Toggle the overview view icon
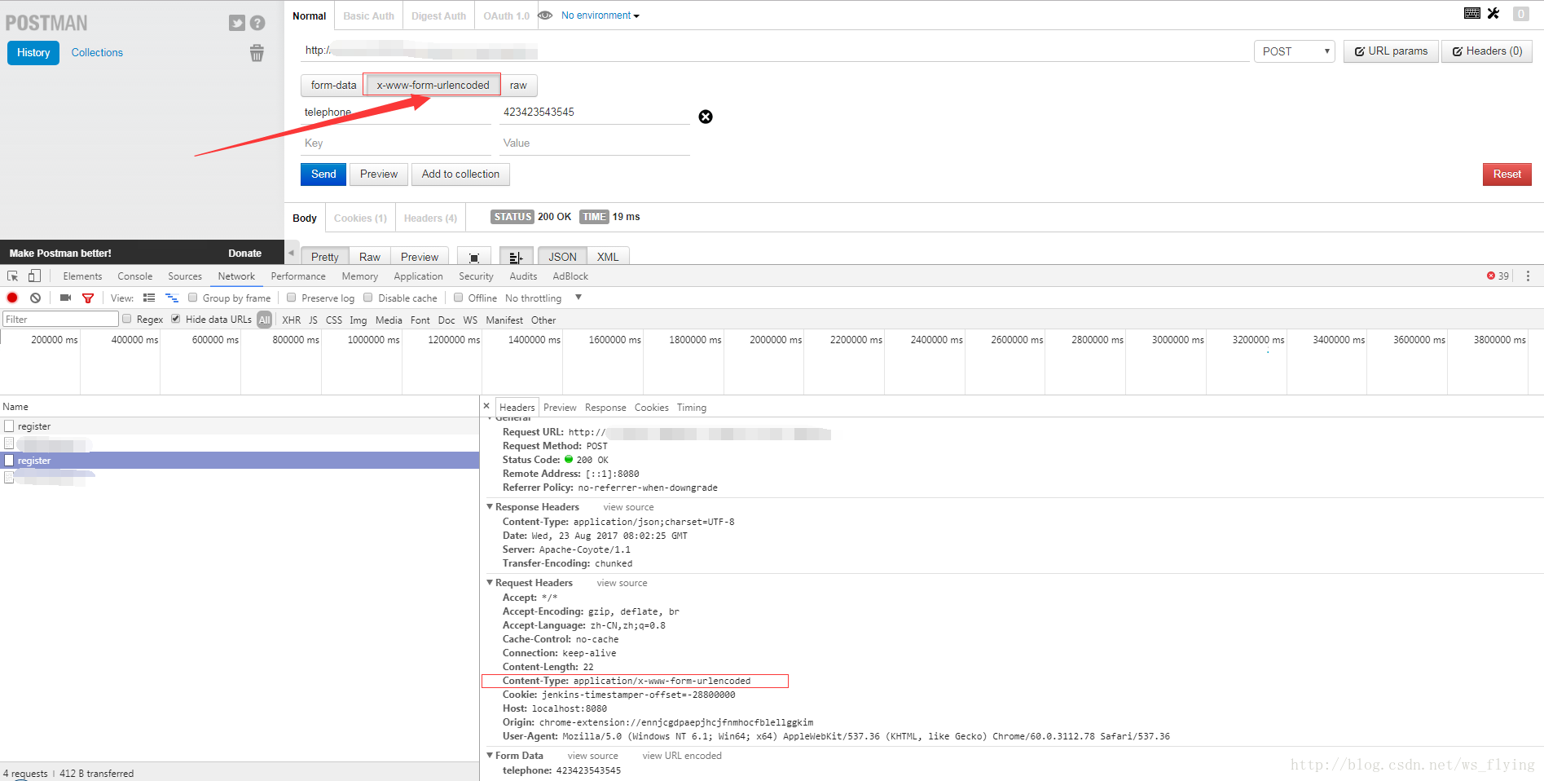 point(172,298)
